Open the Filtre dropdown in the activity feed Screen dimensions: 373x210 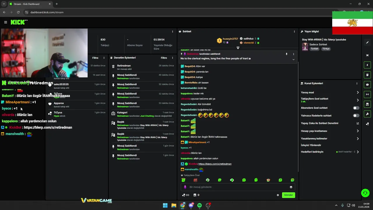95,58
